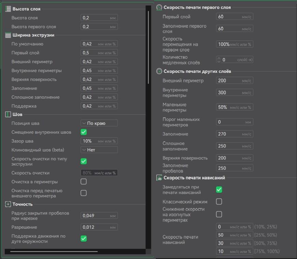Viewport: 297px width, 259px height.
Task: Enable Снижение скорости на изогнутых периметрах
Action: pyautogui.click(x=219, y=214)
